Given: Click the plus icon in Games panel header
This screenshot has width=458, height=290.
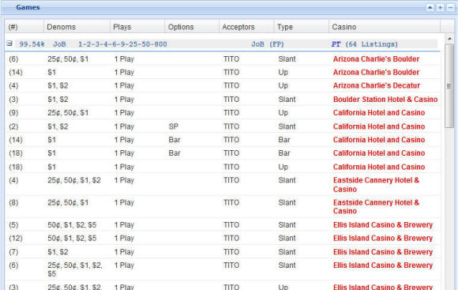Looking at the screenshot, I should tap(440, 8).
